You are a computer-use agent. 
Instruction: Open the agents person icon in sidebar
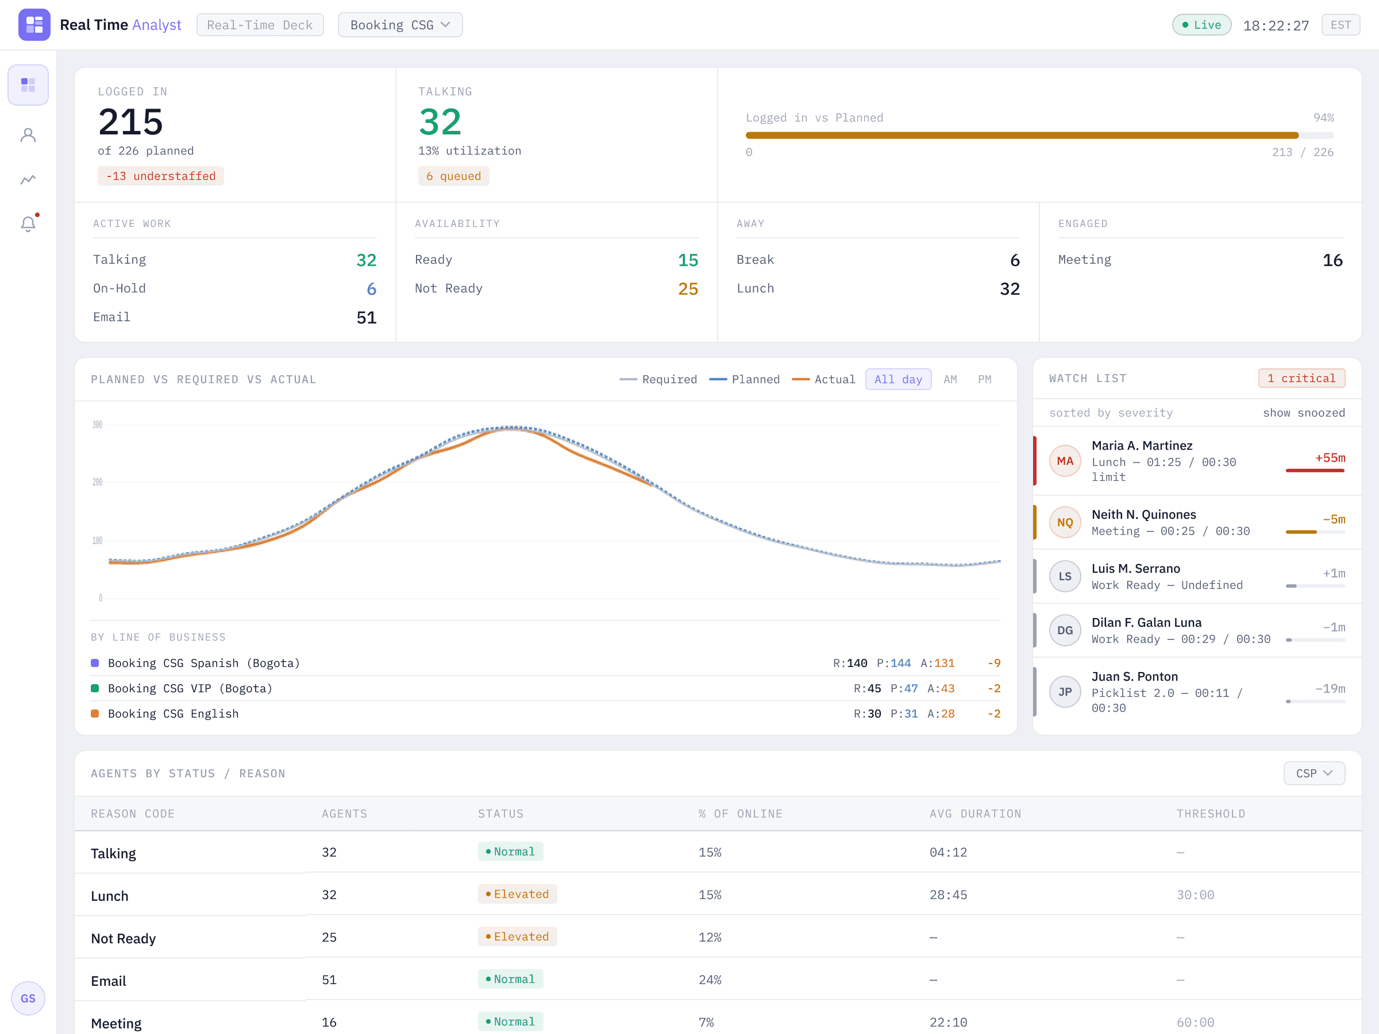pos(28,135)
